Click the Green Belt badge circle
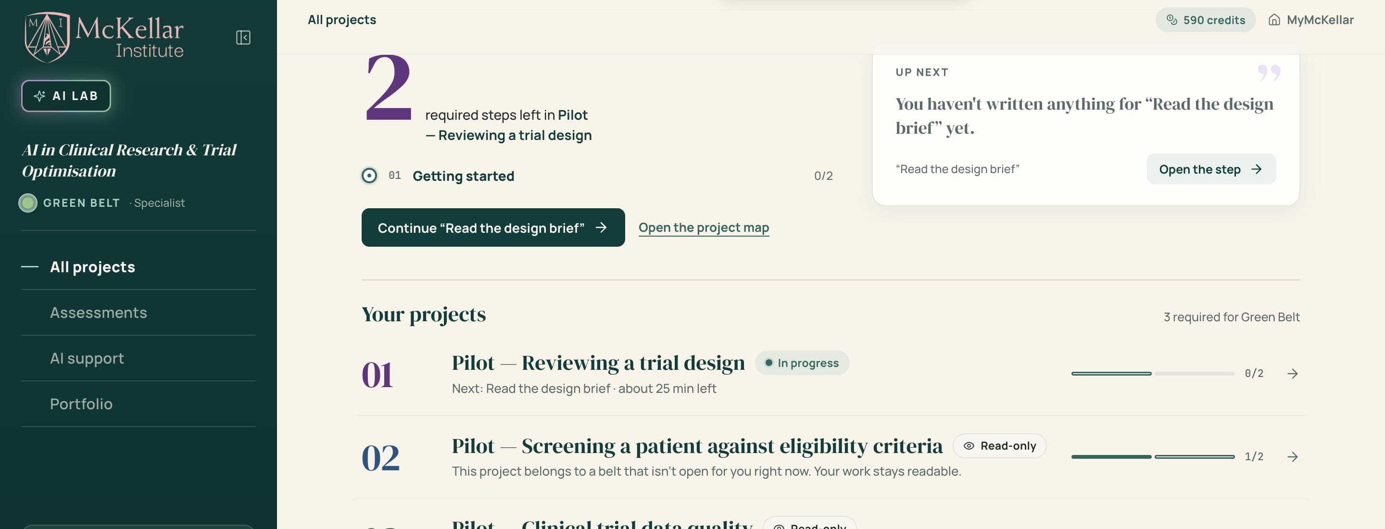1385x529 pixels. (x=28, y=202)
